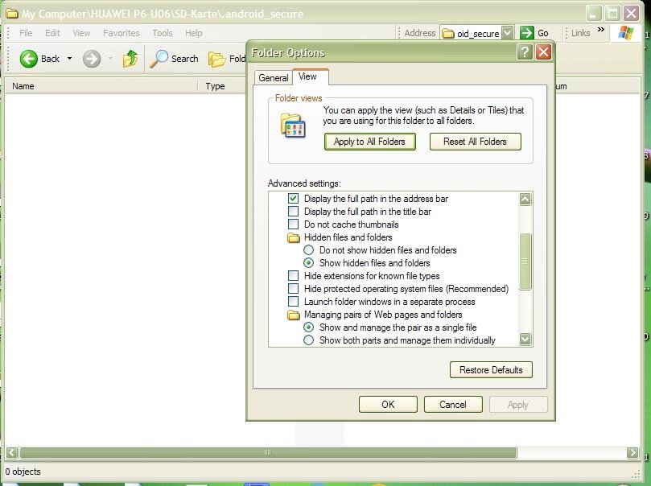Open the File menu
Image resolution: width=651 pixels, height=486 pixels.
pyautogui.click(x=26, y=33)
